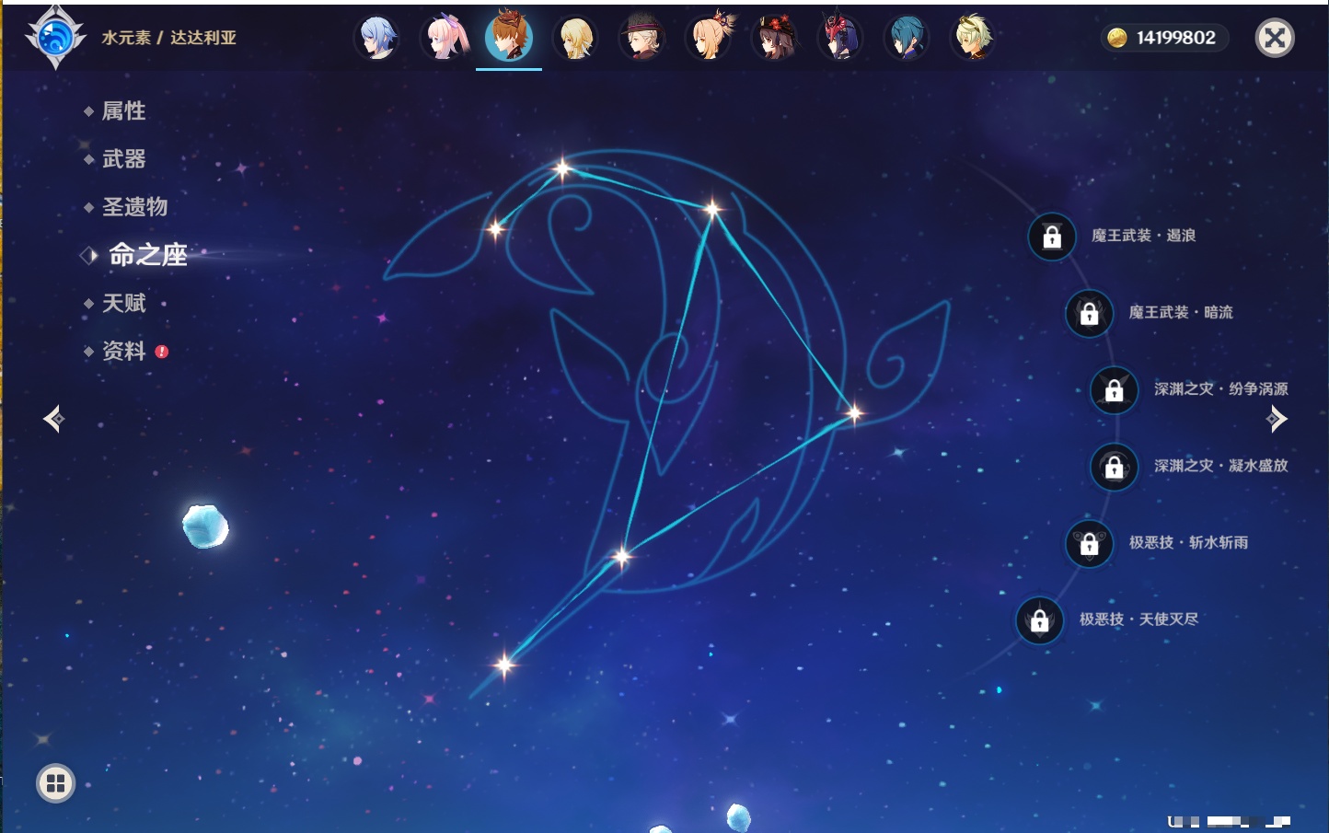
Task: Open constellation label 深渊之灾·凝水盛放
Action: point(1221,465)
